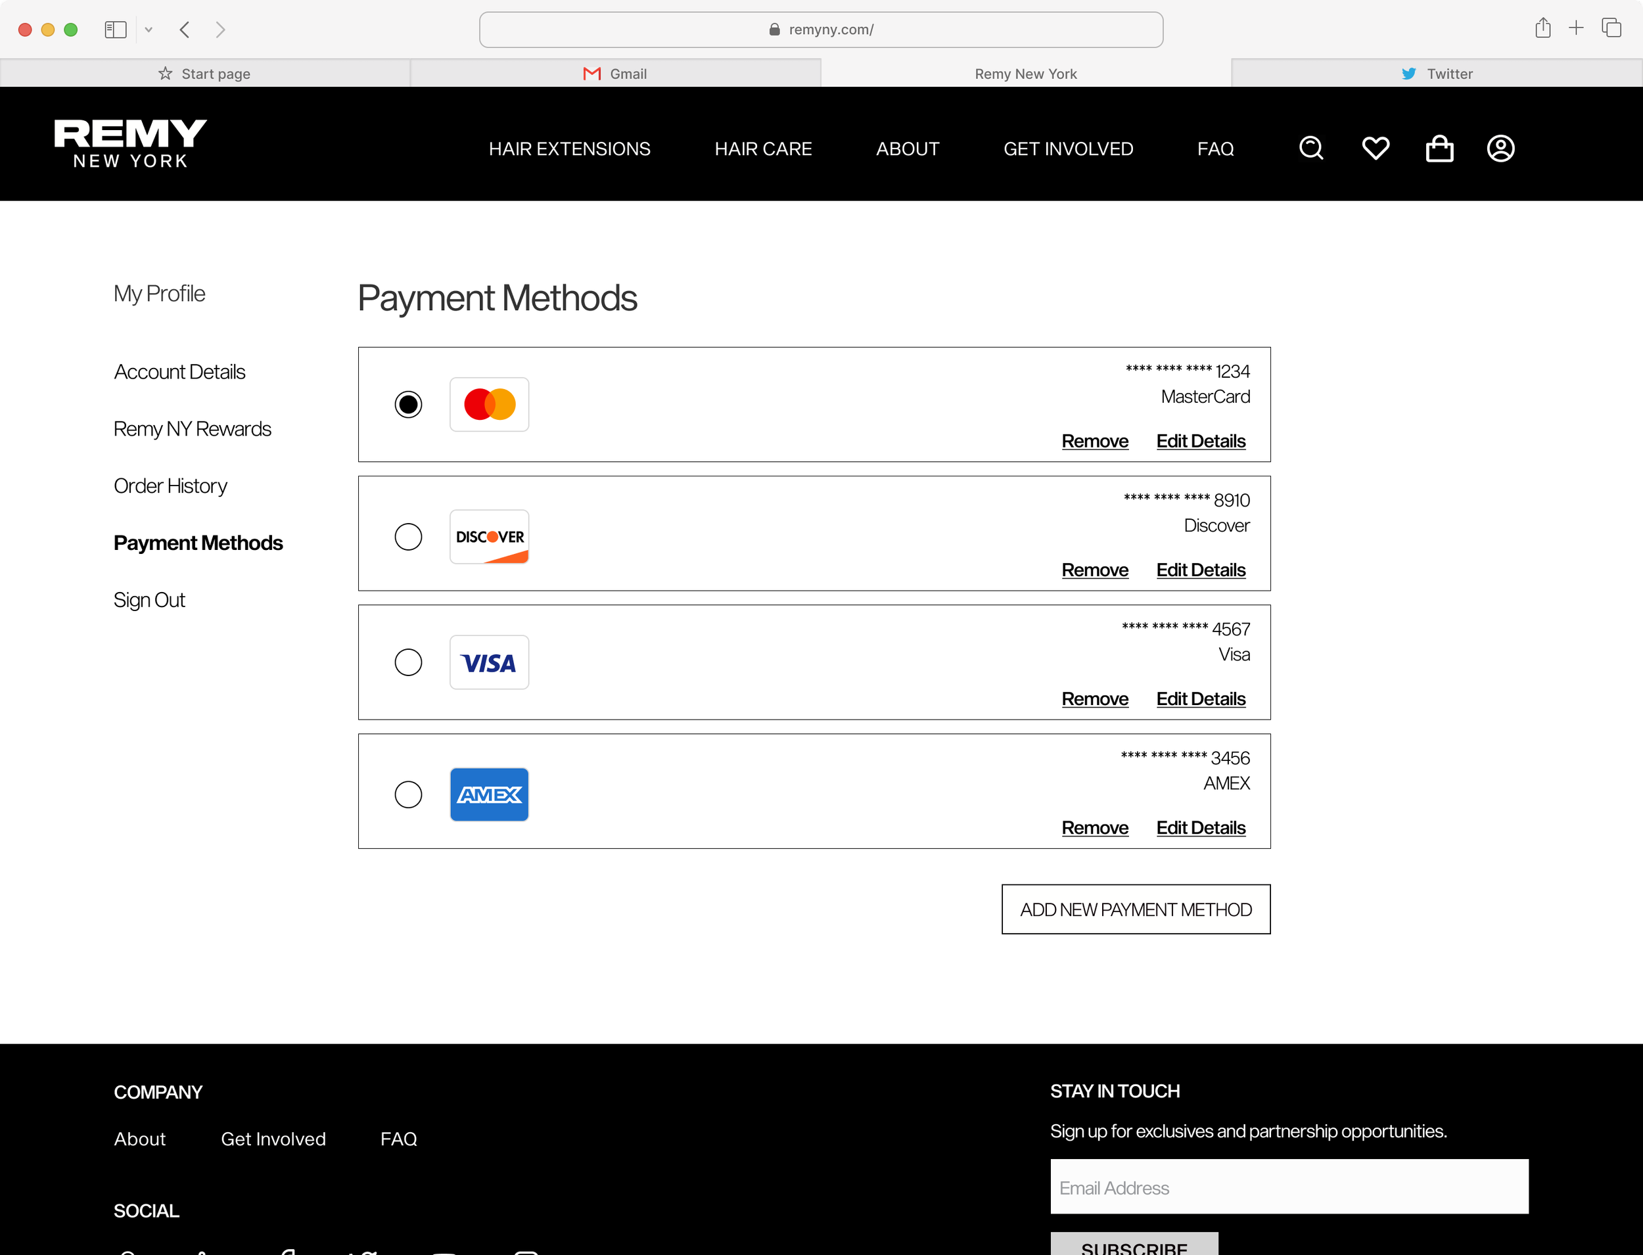The image size is (1643, 1255).
Task: Select the AMEX card radio button
Action: pos(408,794)
